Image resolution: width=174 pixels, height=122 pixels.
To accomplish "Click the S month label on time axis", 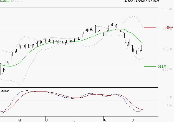I will 132,120.
